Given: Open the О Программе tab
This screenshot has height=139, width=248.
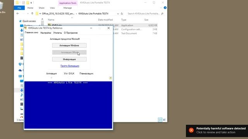Looking at the screenshot, I should click(71, 33).
